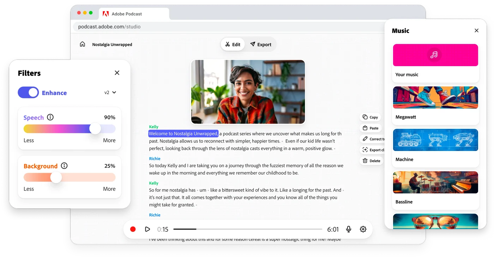Viewport: 494px width, 259px height.
Task: Click the Speech slider handle
Action: click(95, 129)
